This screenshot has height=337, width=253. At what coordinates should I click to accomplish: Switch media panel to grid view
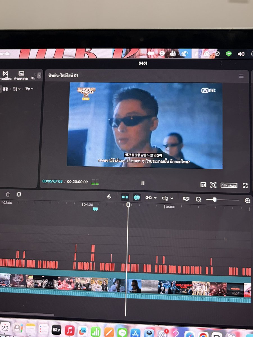(5, 89)
